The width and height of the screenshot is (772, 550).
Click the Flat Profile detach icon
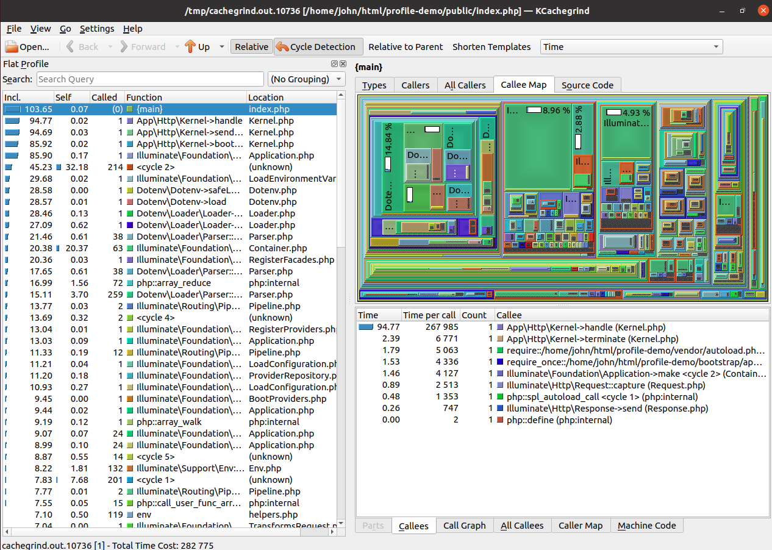(334, 64)
